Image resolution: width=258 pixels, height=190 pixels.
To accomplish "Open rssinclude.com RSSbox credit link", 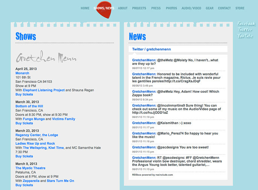I will [x=153, y=175].
